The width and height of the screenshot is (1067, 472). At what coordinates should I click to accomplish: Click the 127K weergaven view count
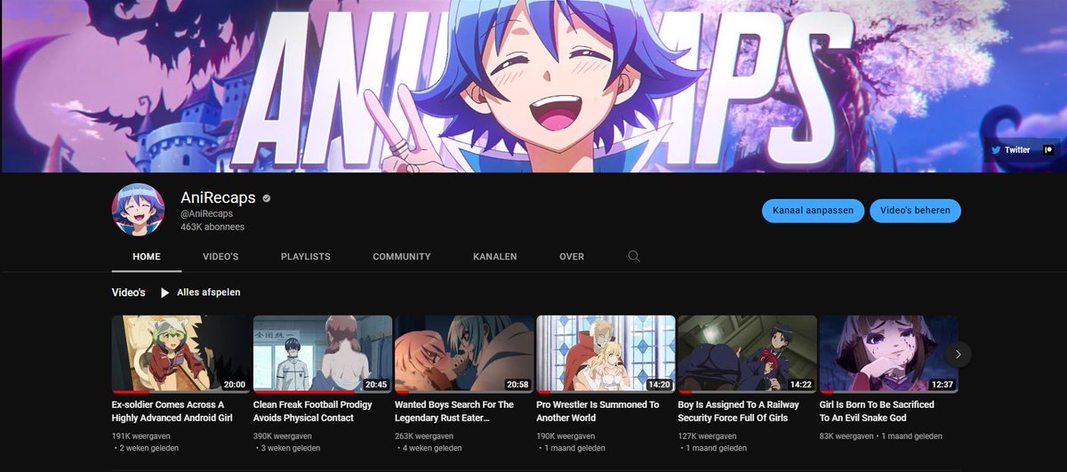click(707, 436)
